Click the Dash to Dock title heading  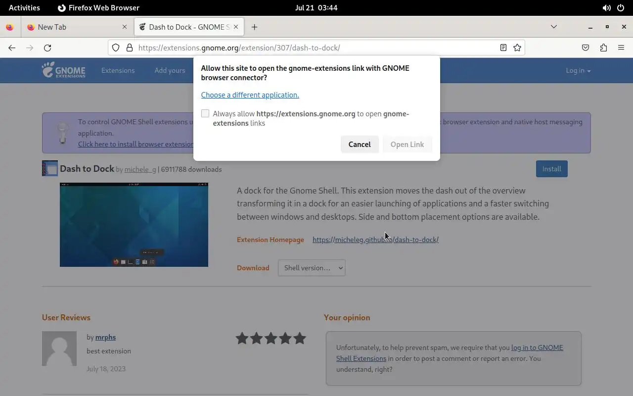tap(87, 169)
